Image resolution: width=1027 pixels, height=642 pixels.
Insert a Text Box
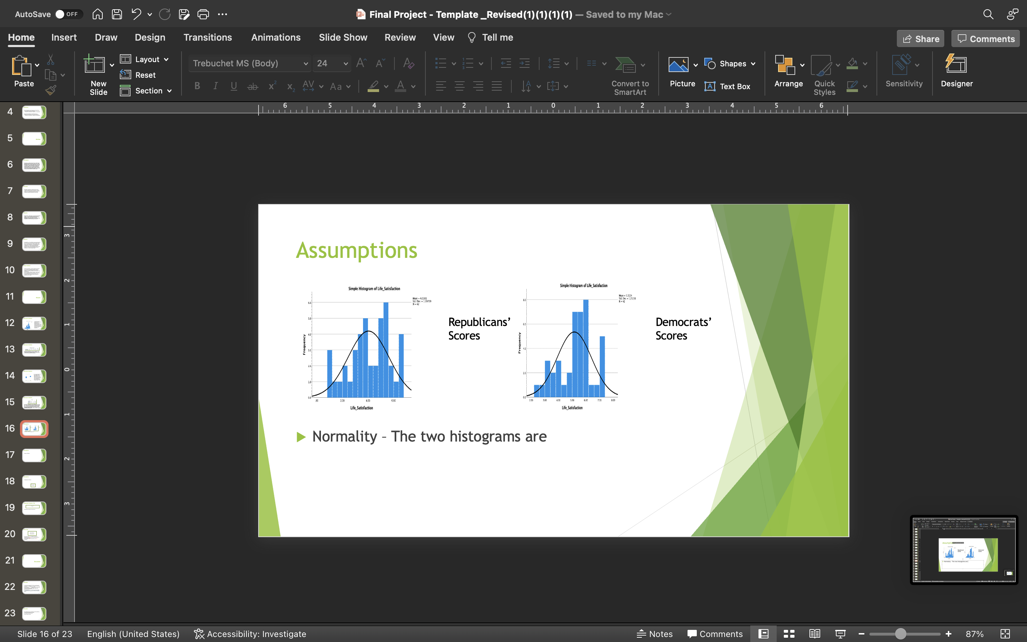727,87
